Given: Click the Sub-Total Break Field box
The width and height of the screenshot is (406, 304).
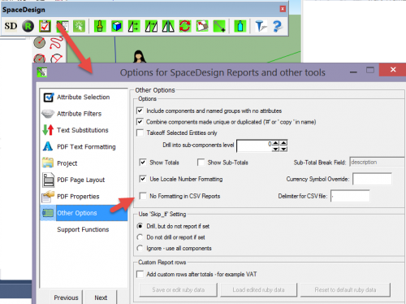Looking at the screenshot, I should (378, 162).
